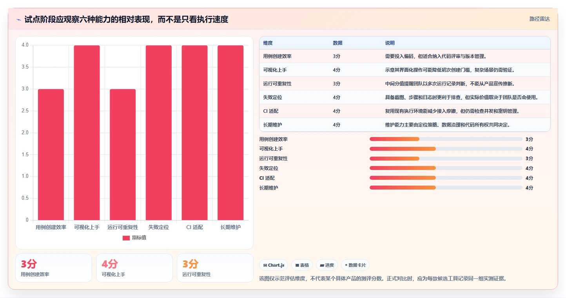The height and width of the screenshot is (298, 566).
Task: Click the 4.0 tick on the y-axis
Action: pos(25,45)
